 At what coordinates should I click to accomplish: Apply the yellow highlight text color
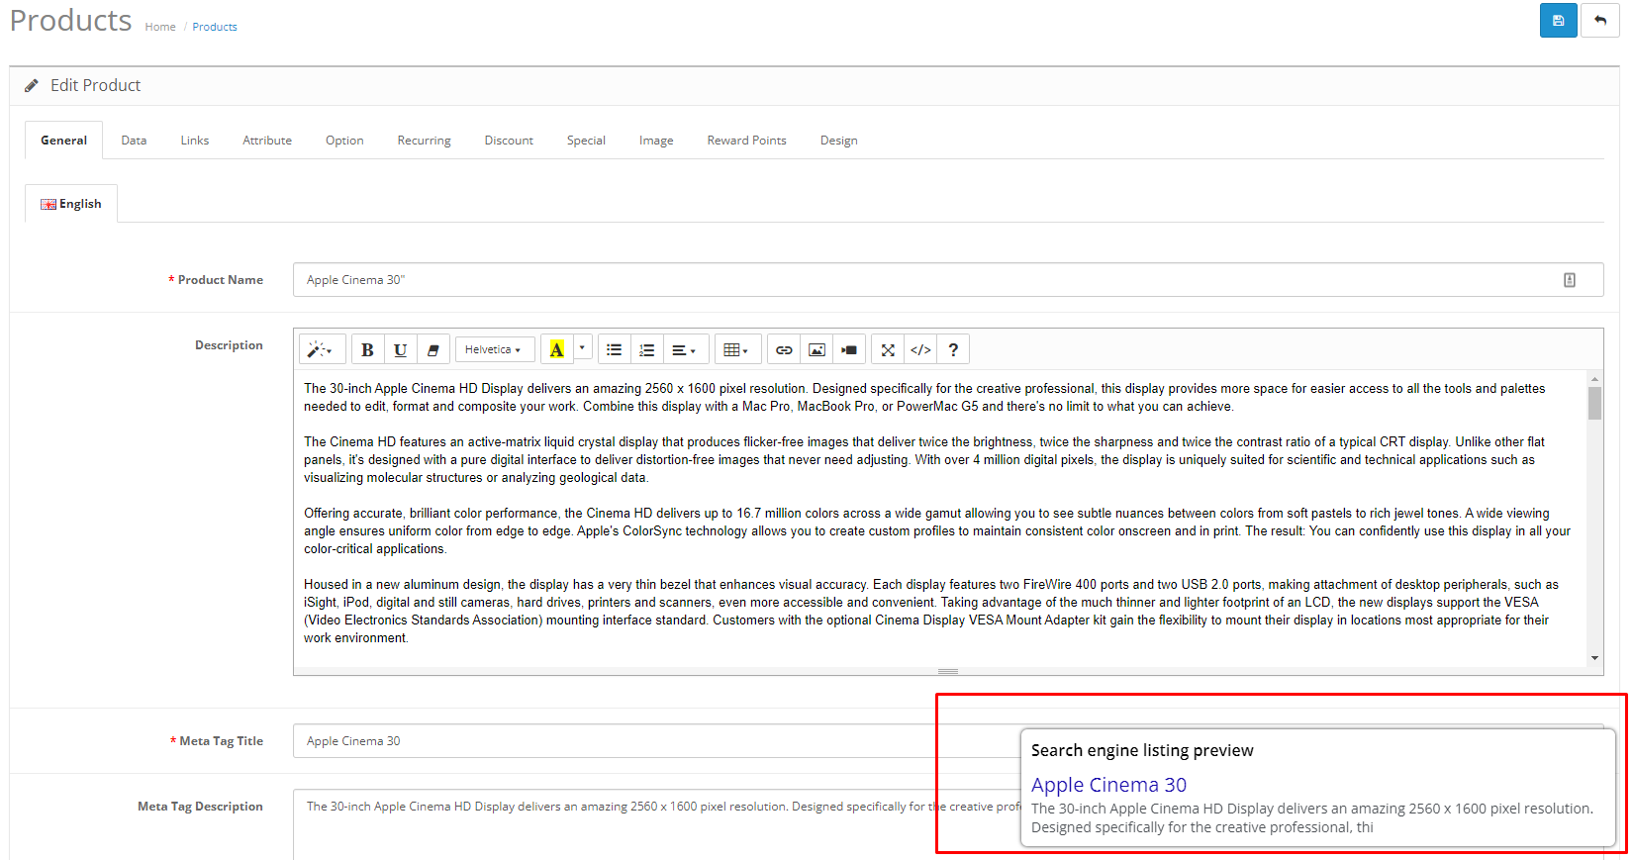tap(556, 349)
